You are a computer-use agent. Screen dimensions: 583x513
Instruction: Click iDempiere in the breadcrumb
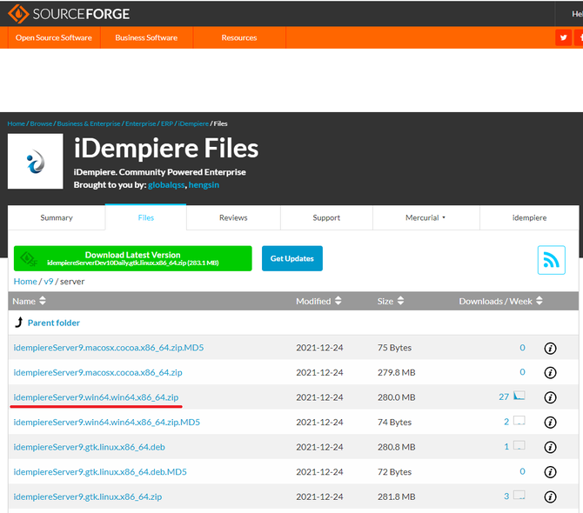[193, 123]
